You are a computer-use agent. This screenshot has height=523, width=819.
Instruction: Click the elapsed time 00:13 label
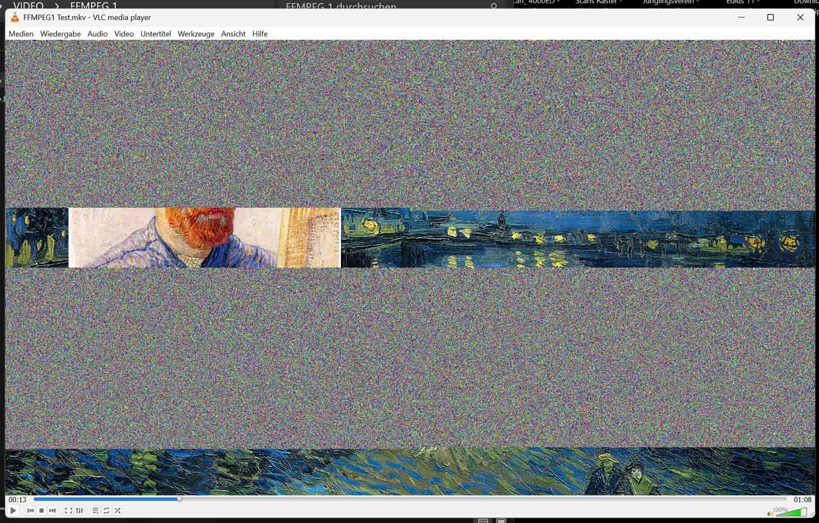17,500
